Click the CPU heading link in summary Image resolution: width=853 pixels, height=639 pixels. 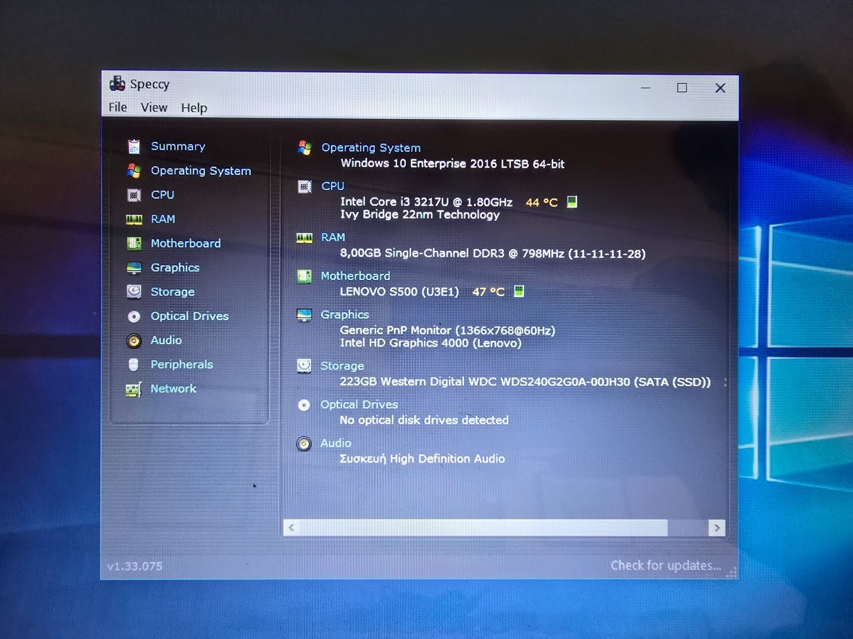(x=333, y=186)
